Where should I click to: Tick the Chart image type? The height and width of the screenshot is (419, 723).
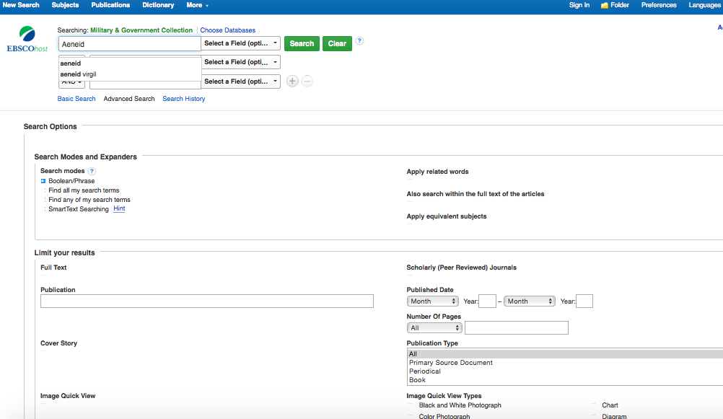pyautogui.click(x=593, y=405)
